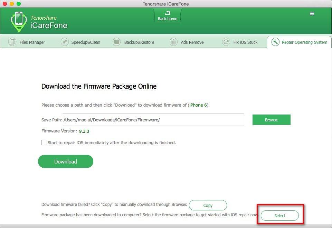This screenshot has width=332, height=228.
Task: Open the Fix iOS Stuck tab
Action: (x=240, y=42)
